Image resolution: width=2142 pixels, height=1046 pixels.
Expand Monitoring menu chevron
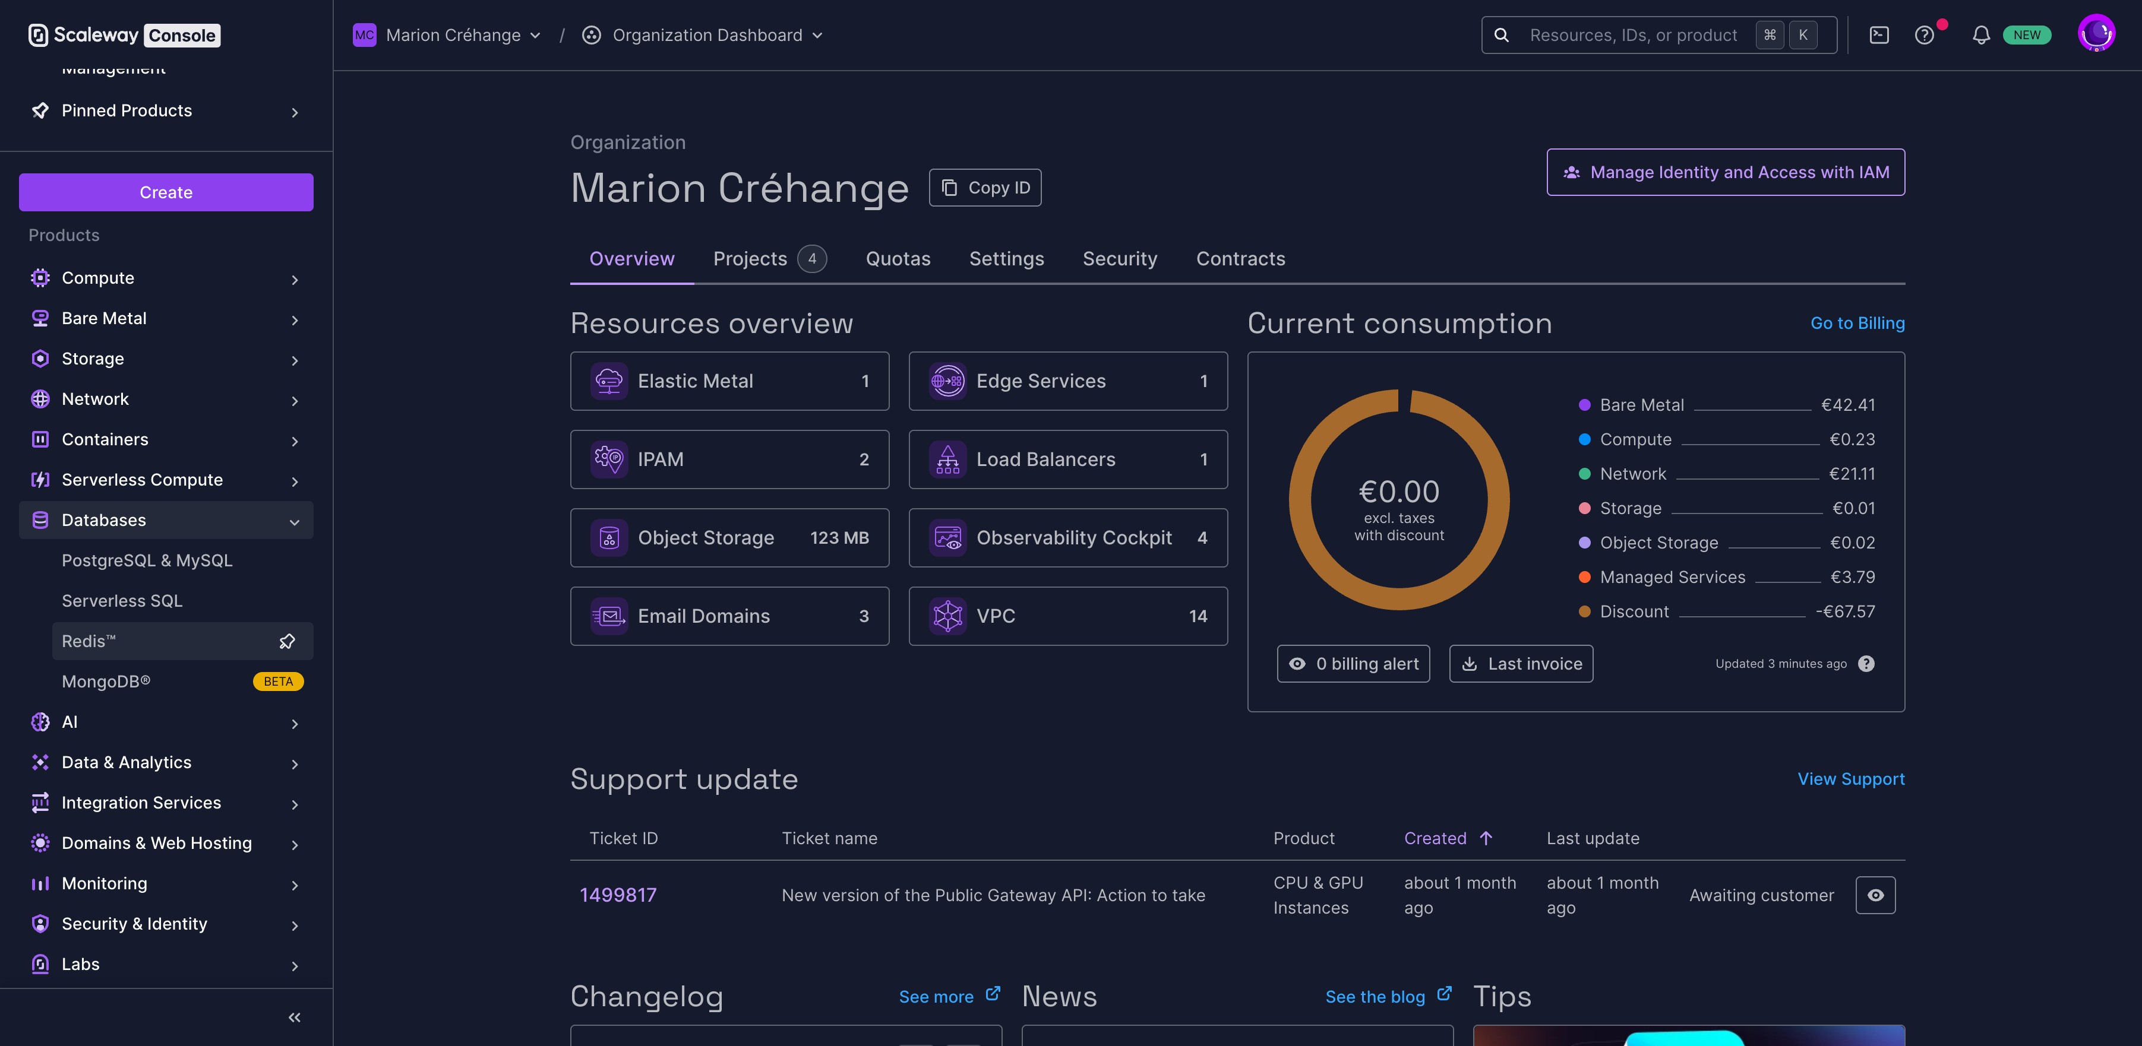coord(295,885)
